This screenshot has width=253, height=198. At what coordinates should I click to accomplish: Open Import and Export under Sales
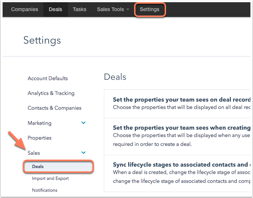click(50, 178)
